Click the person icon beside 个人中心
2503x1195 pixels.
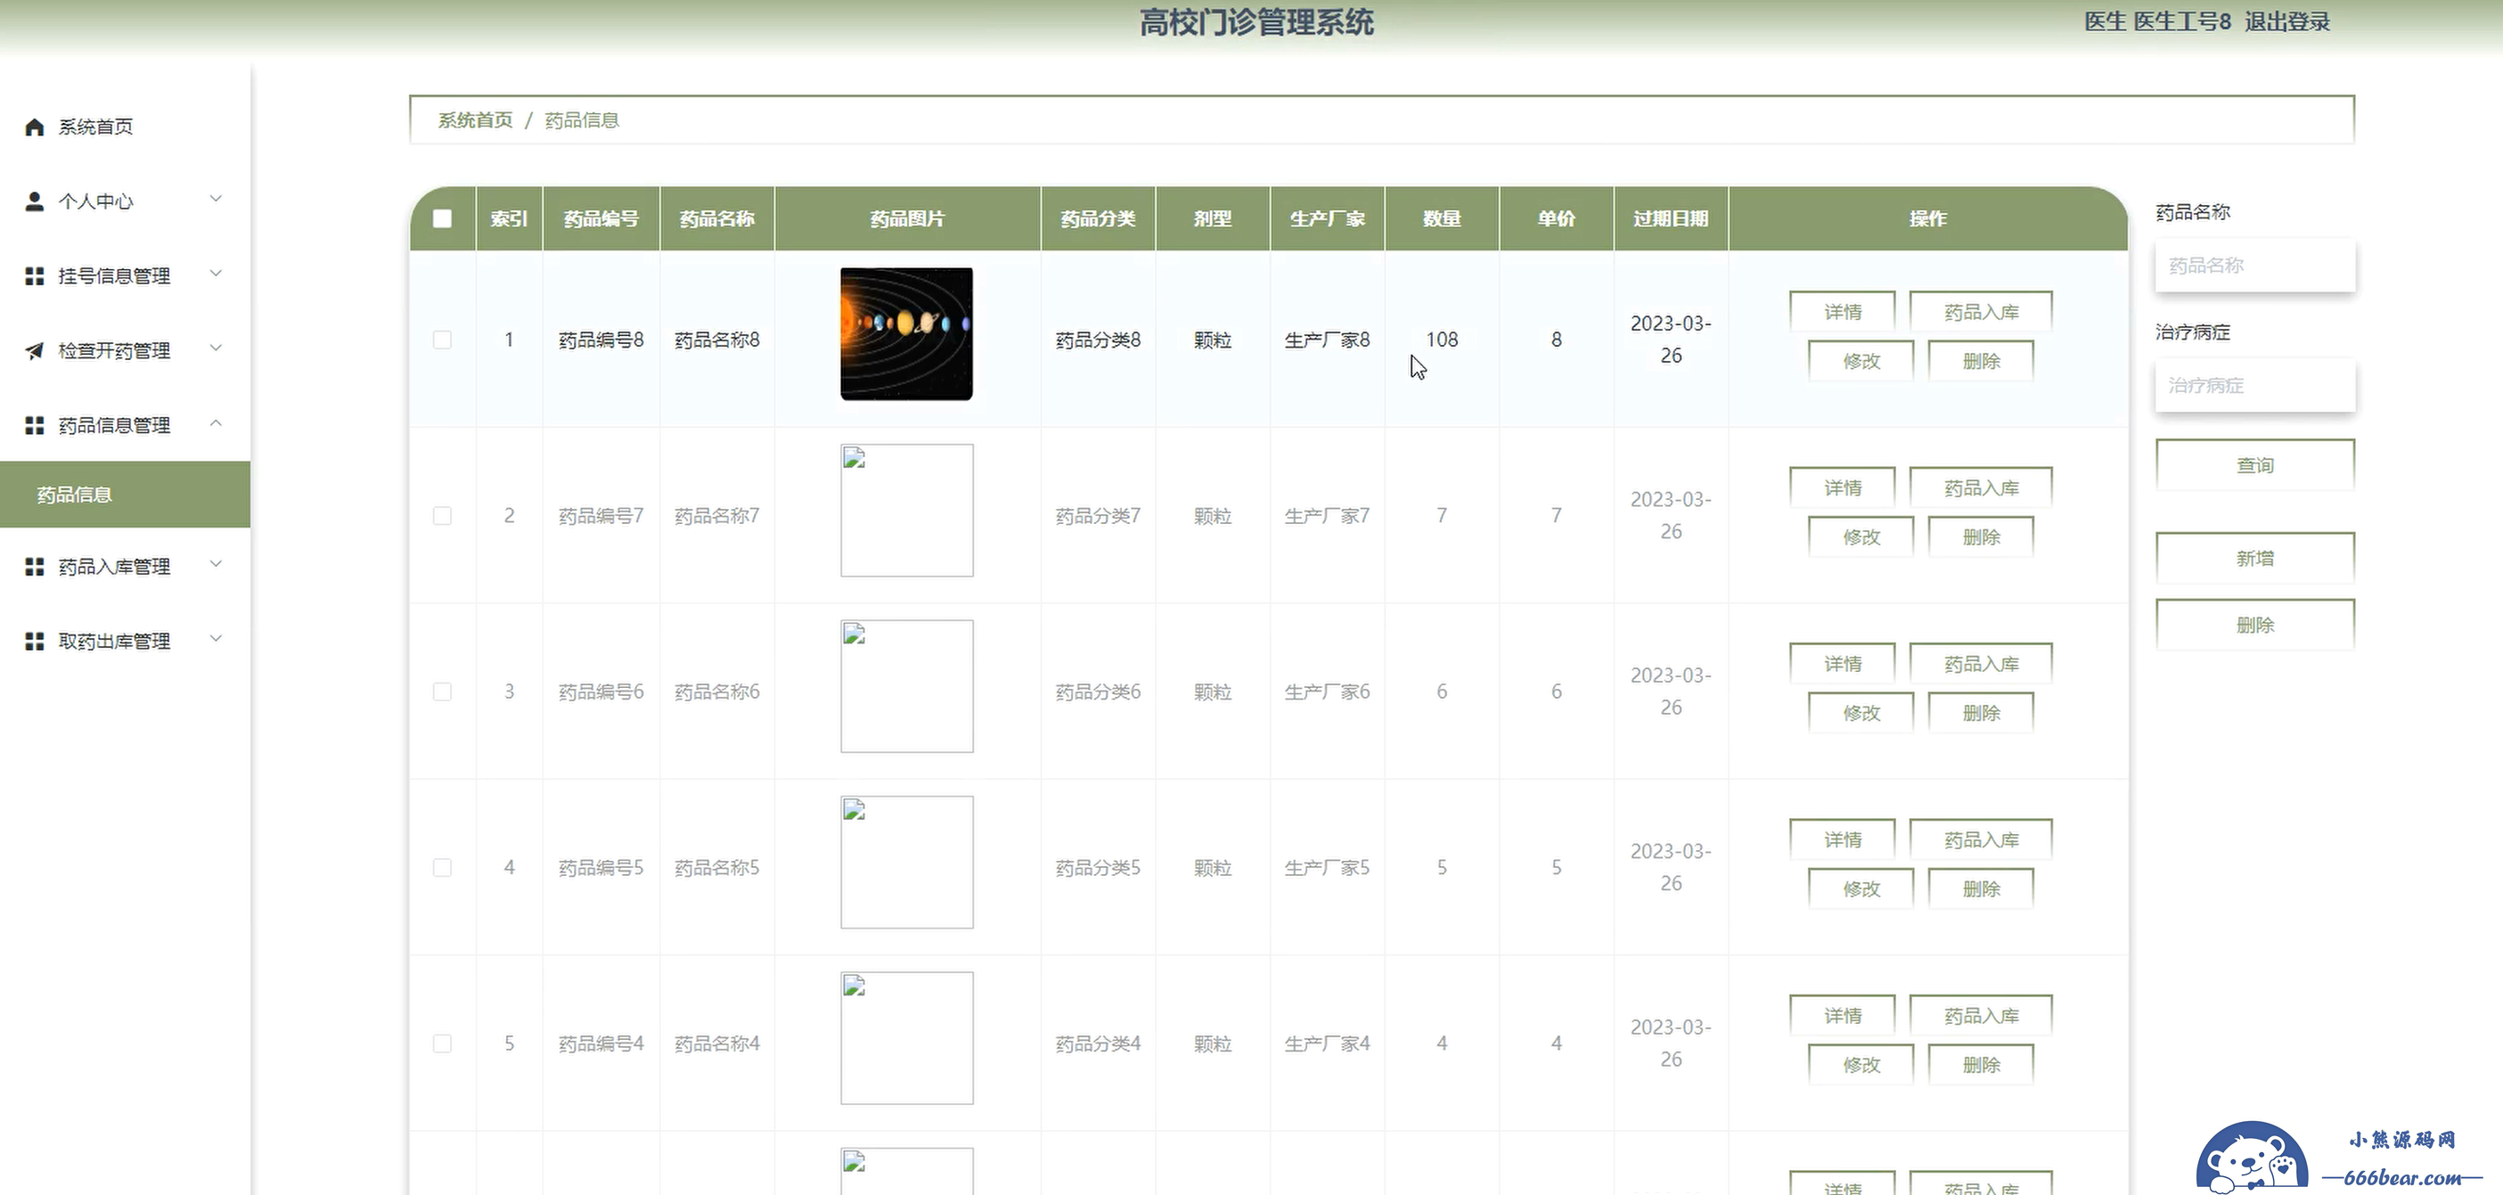point(34,201)
